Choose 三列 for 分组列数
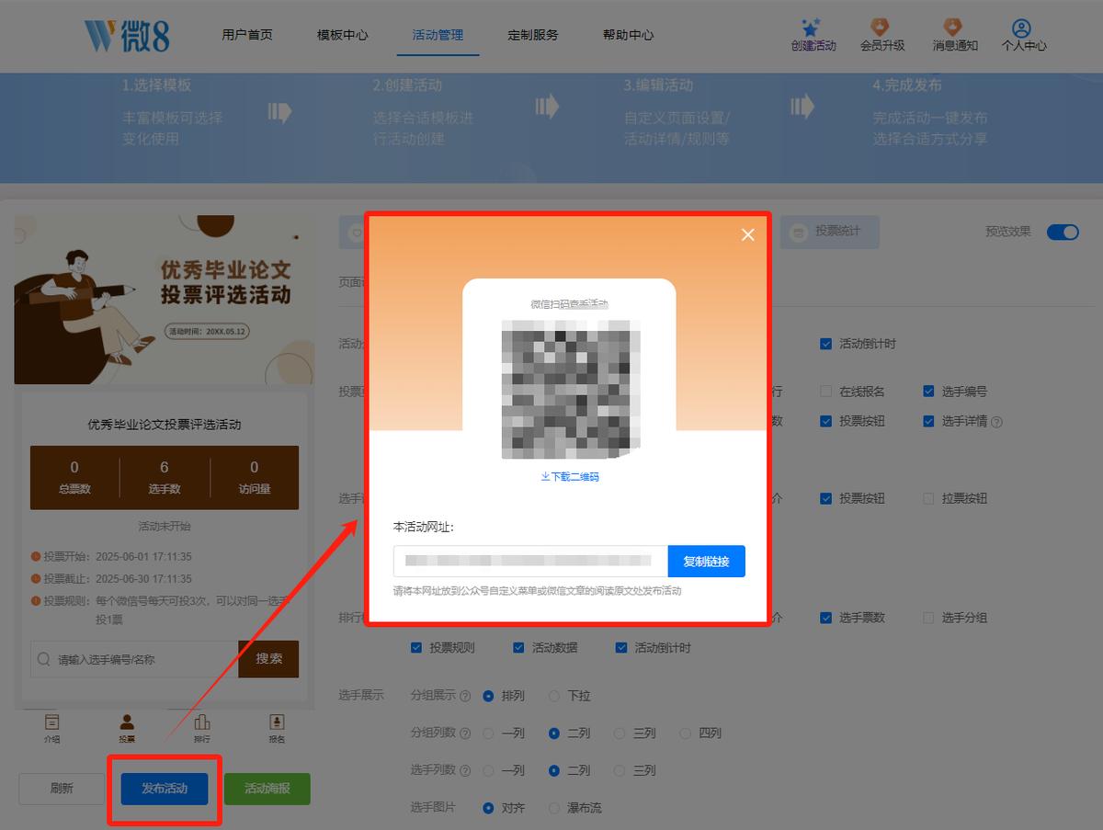The height and width of the screenshot is (830, 1103). click(620, 733)
